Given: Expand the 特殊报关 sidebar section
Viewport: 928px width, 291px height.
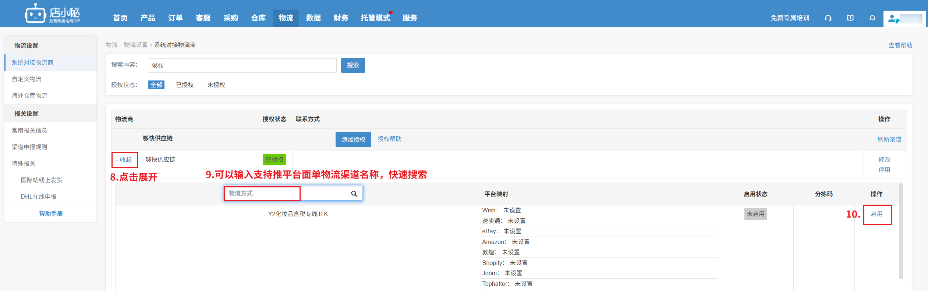Looking at the screenshot, I should (24, 164).
